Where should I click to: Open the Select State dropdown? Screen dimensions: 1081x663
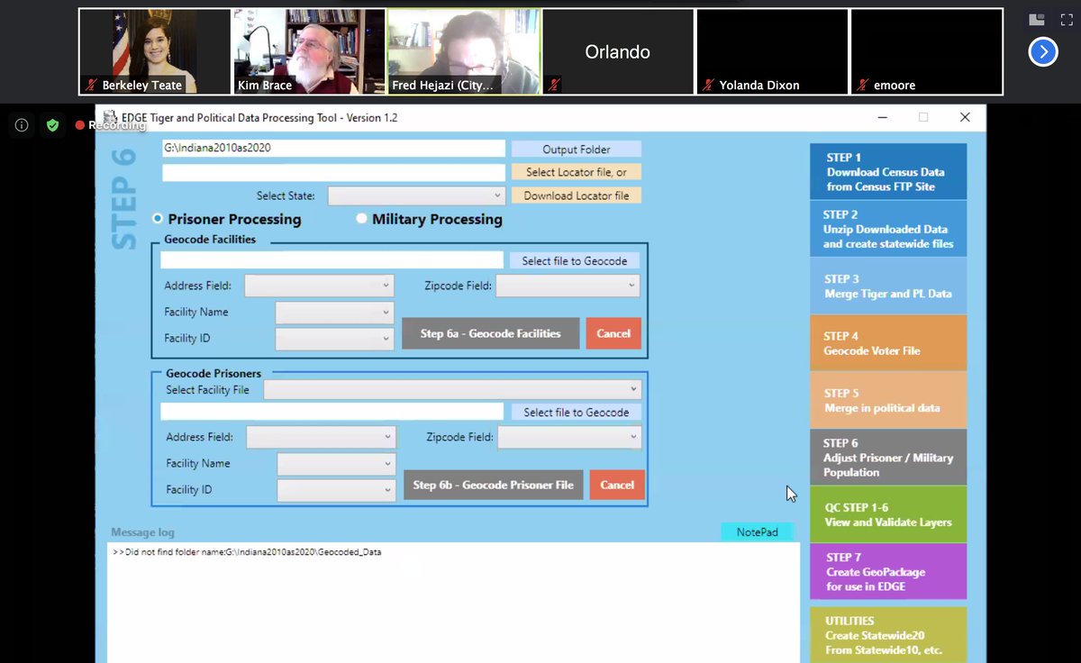416,195
